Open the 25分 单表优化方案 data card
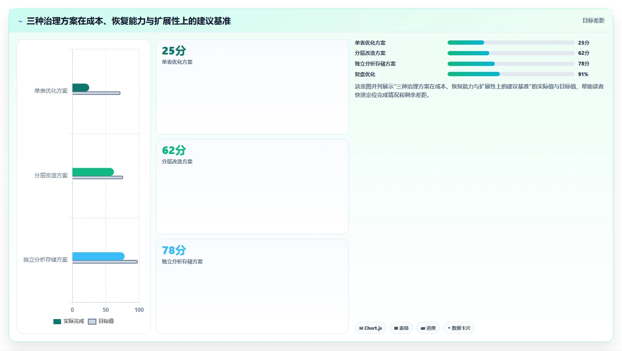The width and height of the screenshot is (622, 351). click(252, 87)
